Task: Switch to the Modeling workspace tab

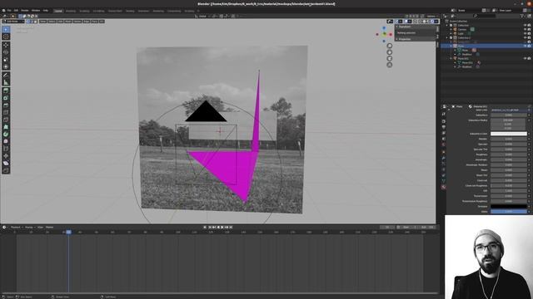Action: 71,11
